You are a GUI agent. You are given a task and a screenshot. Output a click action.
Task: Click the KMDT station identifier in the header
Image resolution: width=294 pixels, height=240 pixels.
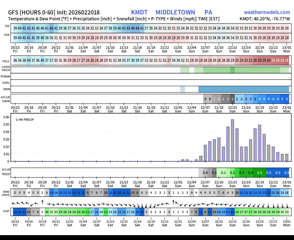pos(139,12)
